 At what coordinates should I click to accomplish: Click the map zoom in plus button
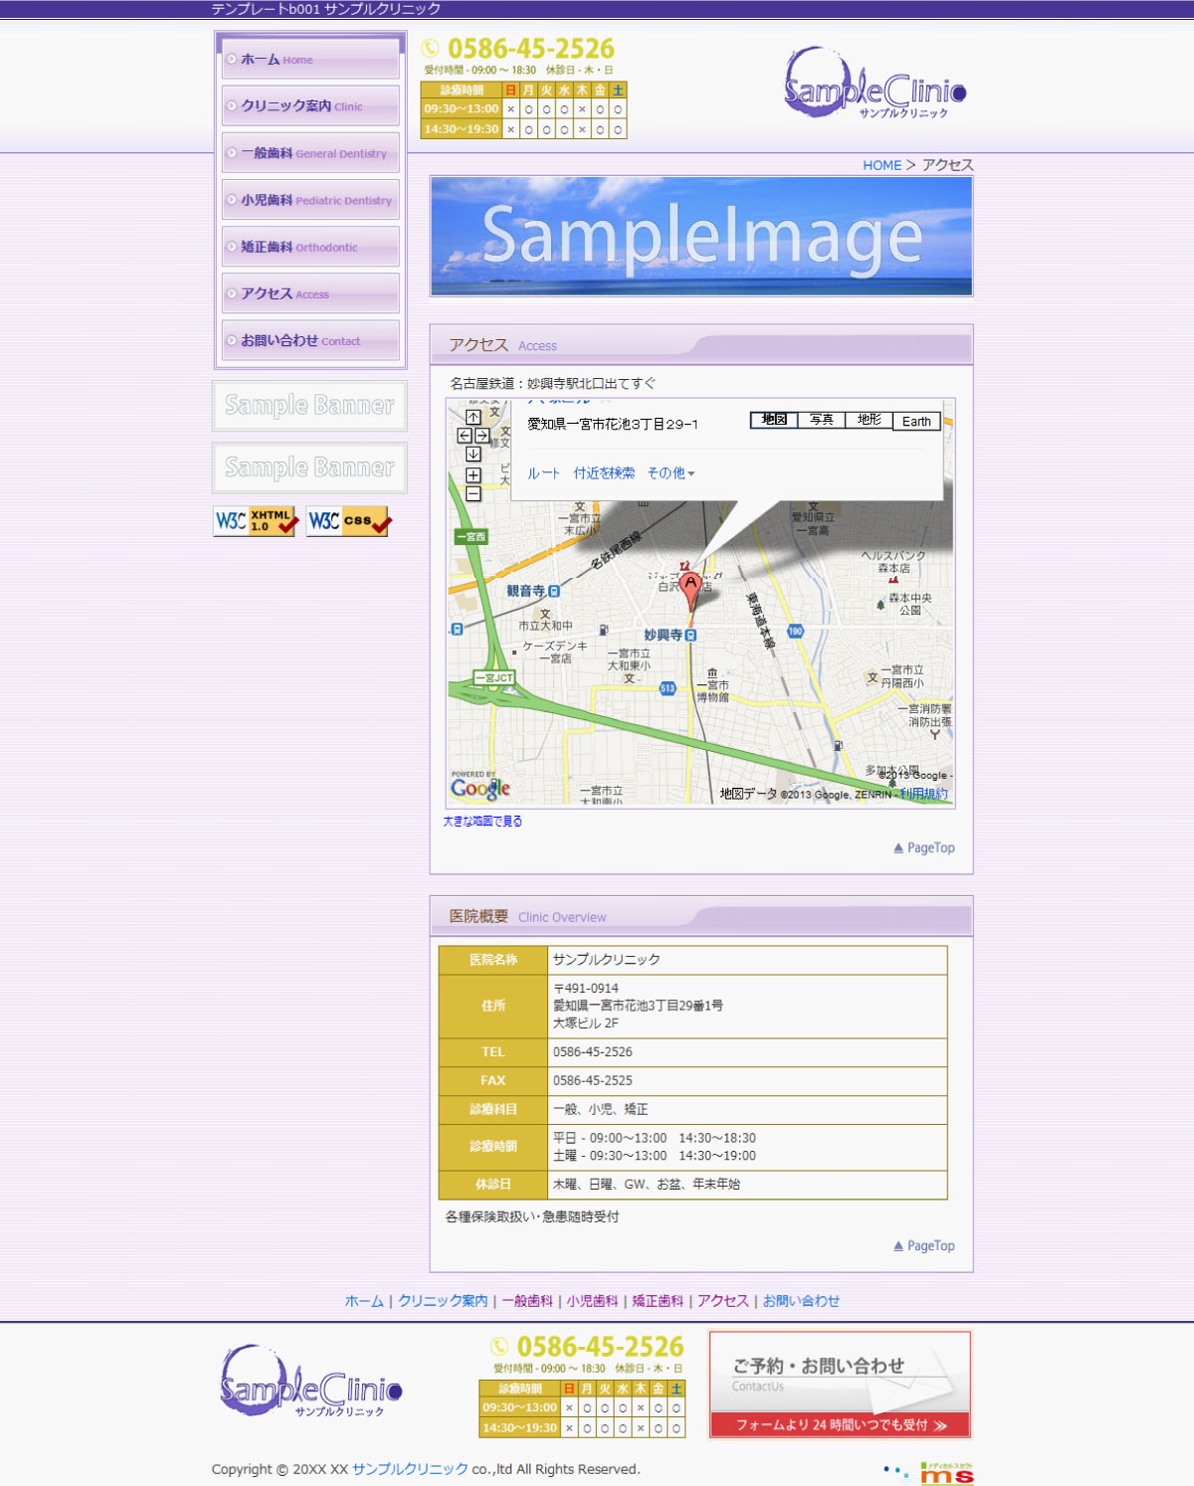(474, 475)
